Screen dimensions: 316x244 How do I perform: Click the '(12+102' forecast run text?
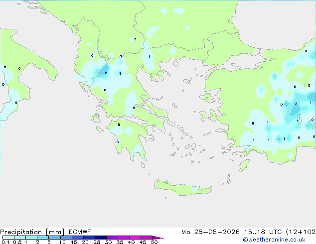301,232
